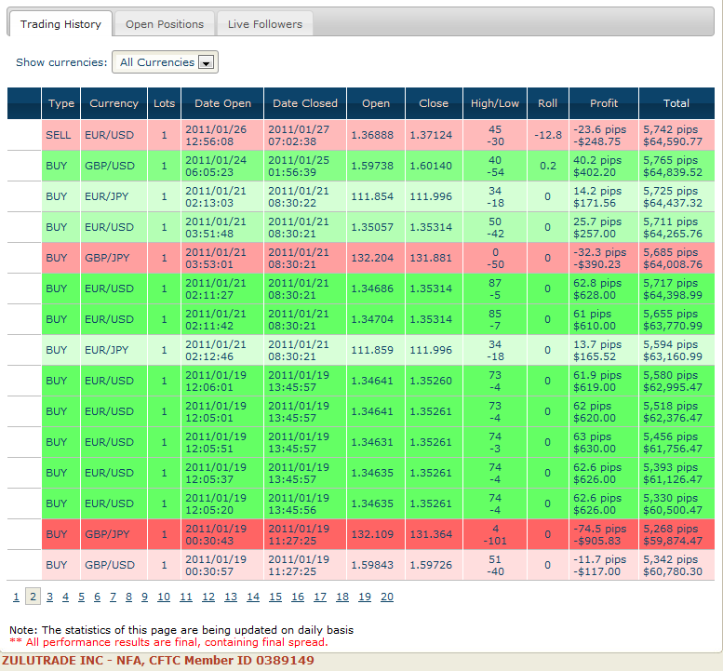This screenshot has width=723, height=671.
Task: Click the Date Closed column header
Action: (x=305, y=103)
